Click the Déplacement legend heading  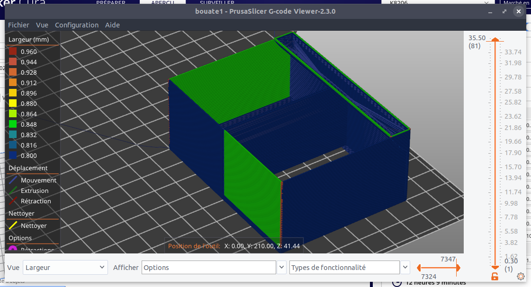[28, 168]
